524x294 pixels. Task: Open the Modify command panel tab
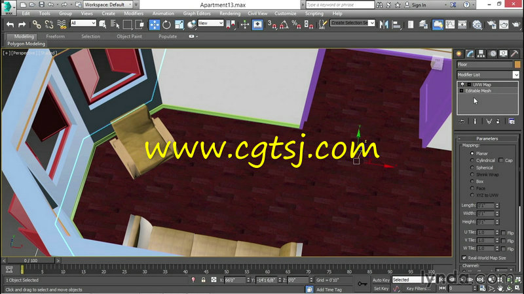(470, 54)
